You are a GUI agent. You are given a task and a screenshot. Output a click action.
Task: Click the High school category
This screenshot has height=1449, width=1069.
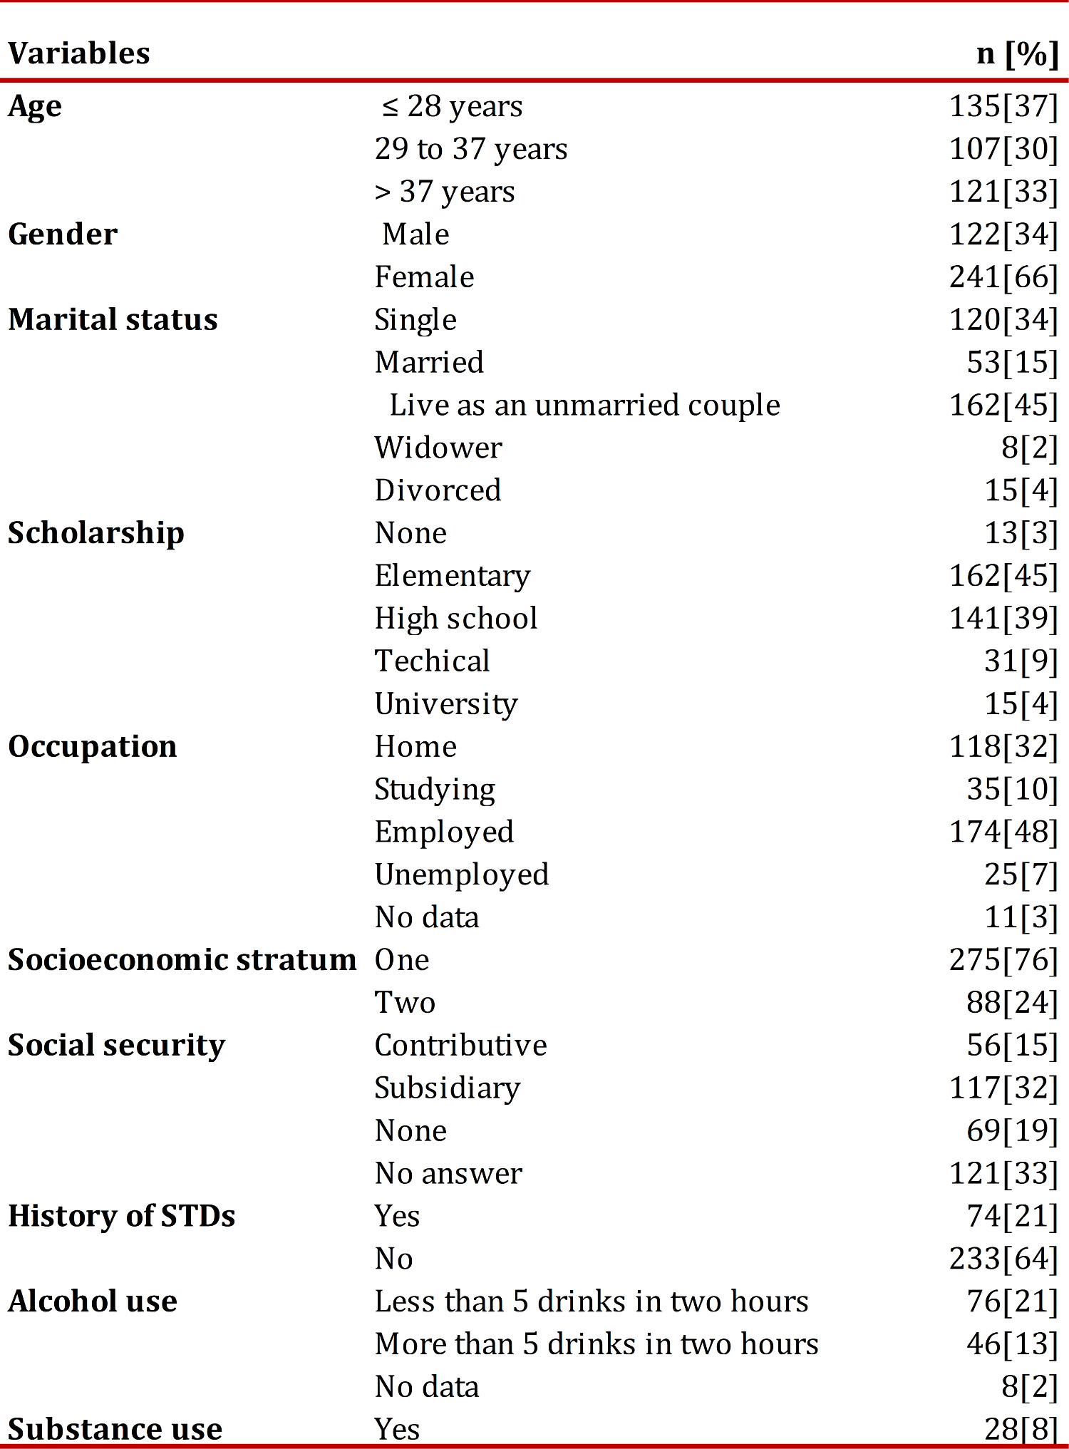456,619
